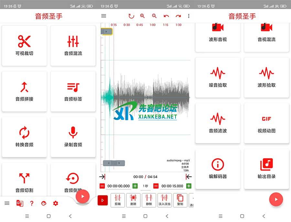Image resolution: width=291 pixels, height=222 pixels.
Task: Launch the 噪音拾取 noise capture tool
Action: pyautogui.click(x=218, y=78)
